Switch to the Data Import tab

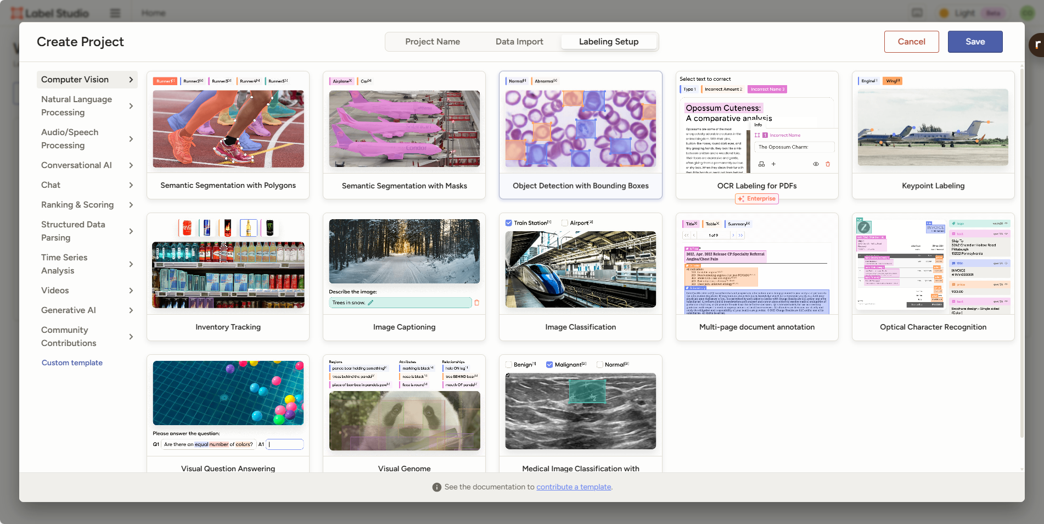[x=519, y=42]
